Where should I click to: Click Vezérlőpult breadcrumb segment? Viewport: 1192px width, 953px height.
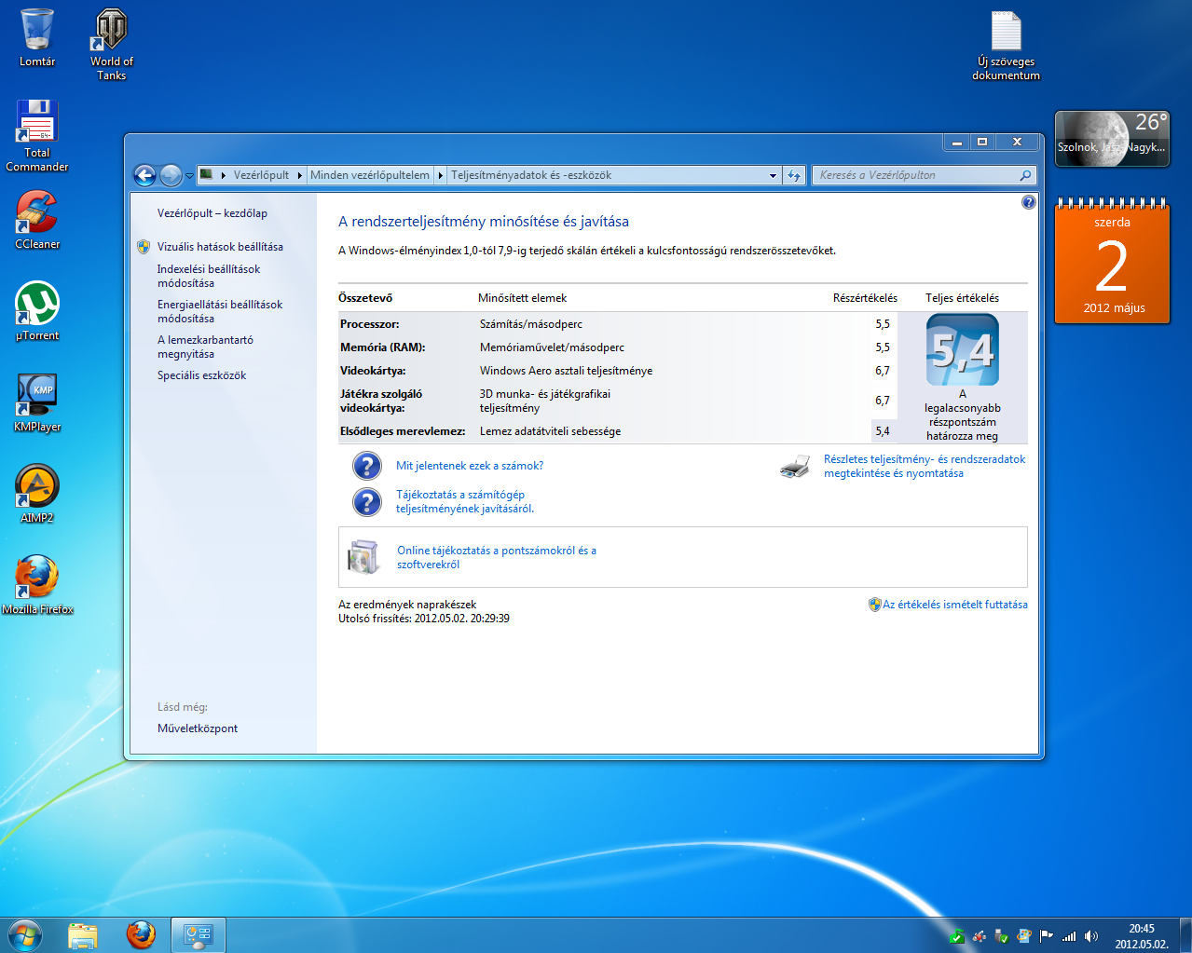coord(261,175)
